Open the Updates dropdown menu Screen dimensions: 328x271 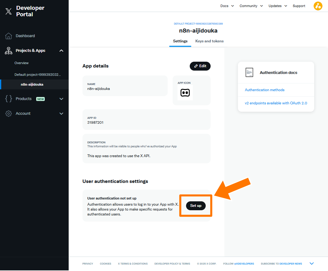point(278,6)
